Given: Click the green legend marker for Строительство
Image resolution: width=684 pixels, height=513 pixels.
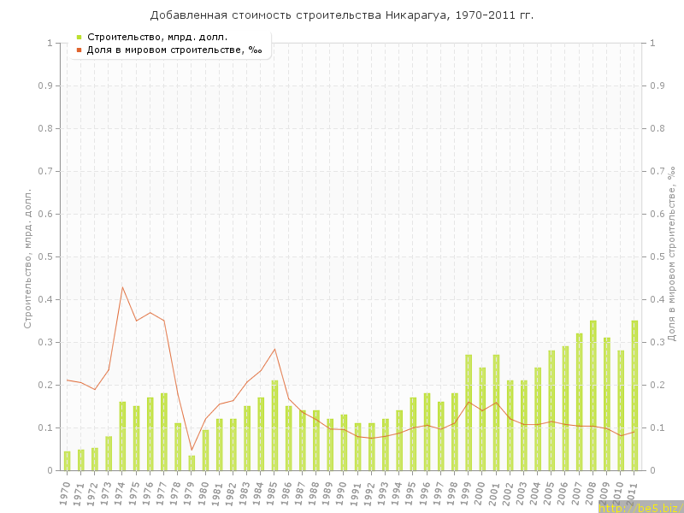Looking at the screenshot, I should click(x=79, y=37).
